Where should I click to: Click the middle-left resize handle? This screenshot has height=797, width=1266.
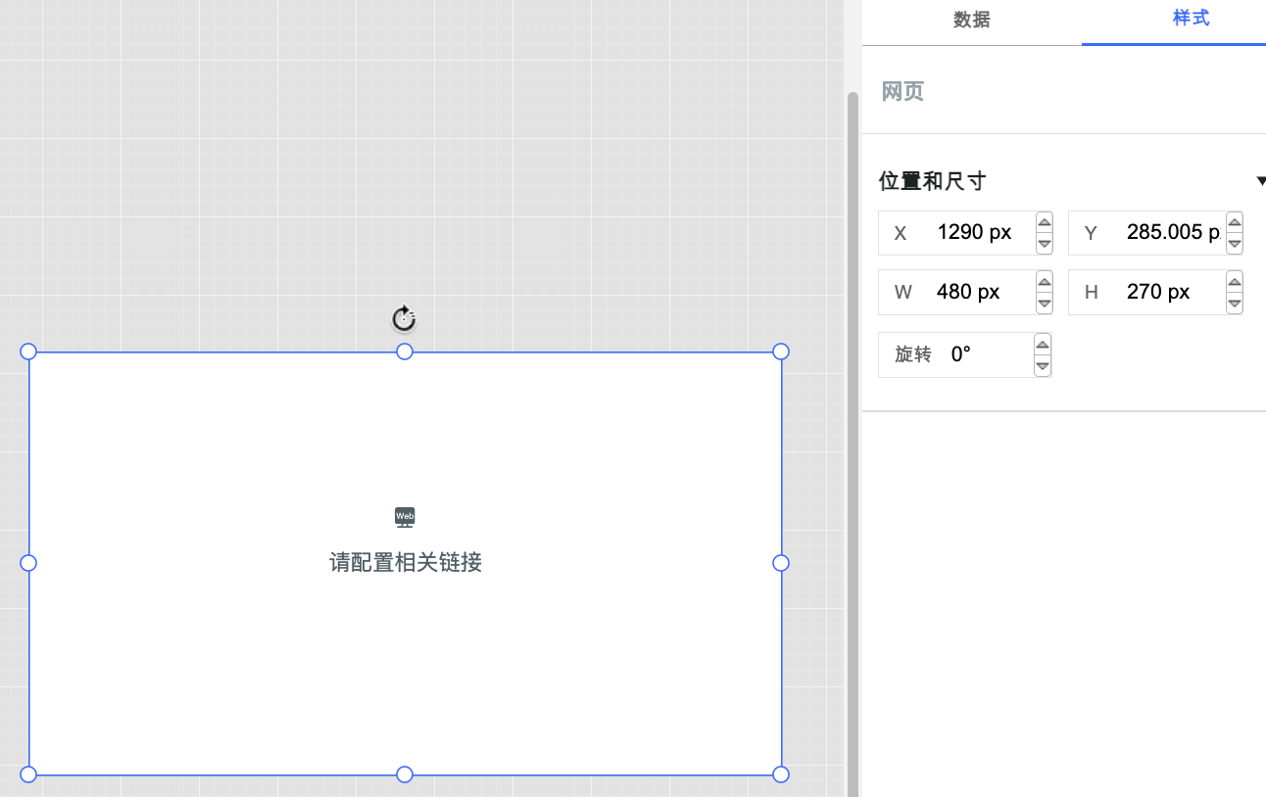tap(28, 563)
